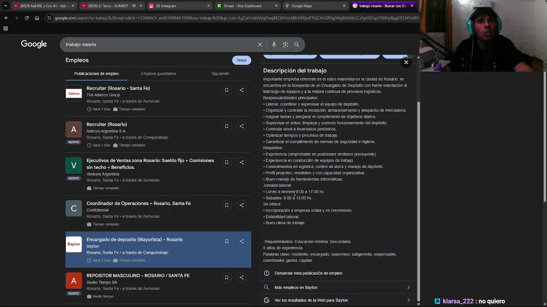This screenshot has width=547, height=307.
Task: Click the Verisure green V avatar
Action: 74,165
